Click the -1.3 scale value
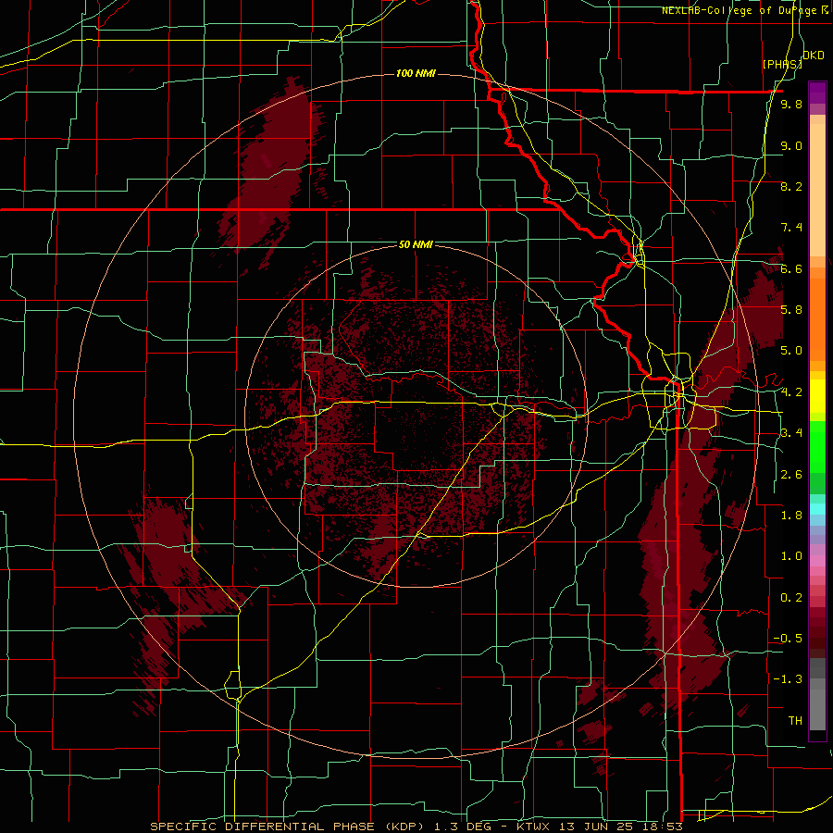Image resolution: width=833 pixels, height=833 pixels. point(788,679)
